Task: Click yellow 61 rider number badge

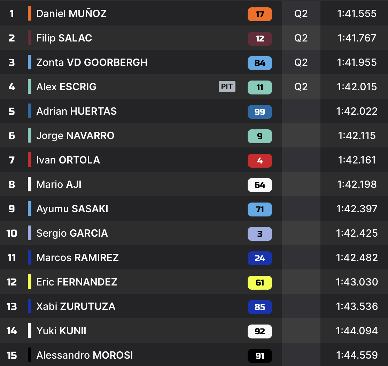Action: 260,282
